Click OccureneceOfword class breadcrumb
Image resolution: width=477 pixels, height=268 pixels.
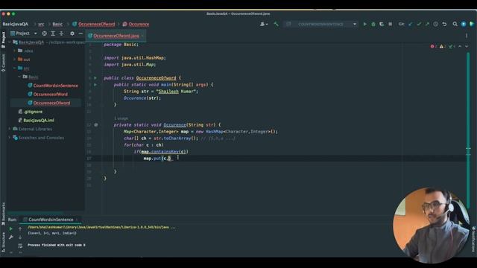[96, 24]
